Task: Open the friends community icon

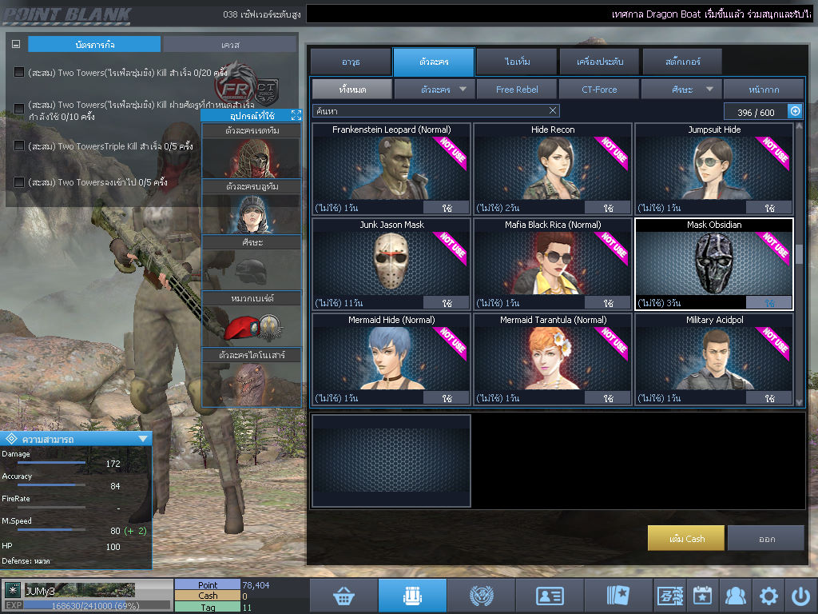Action: [x=735, y=596]
